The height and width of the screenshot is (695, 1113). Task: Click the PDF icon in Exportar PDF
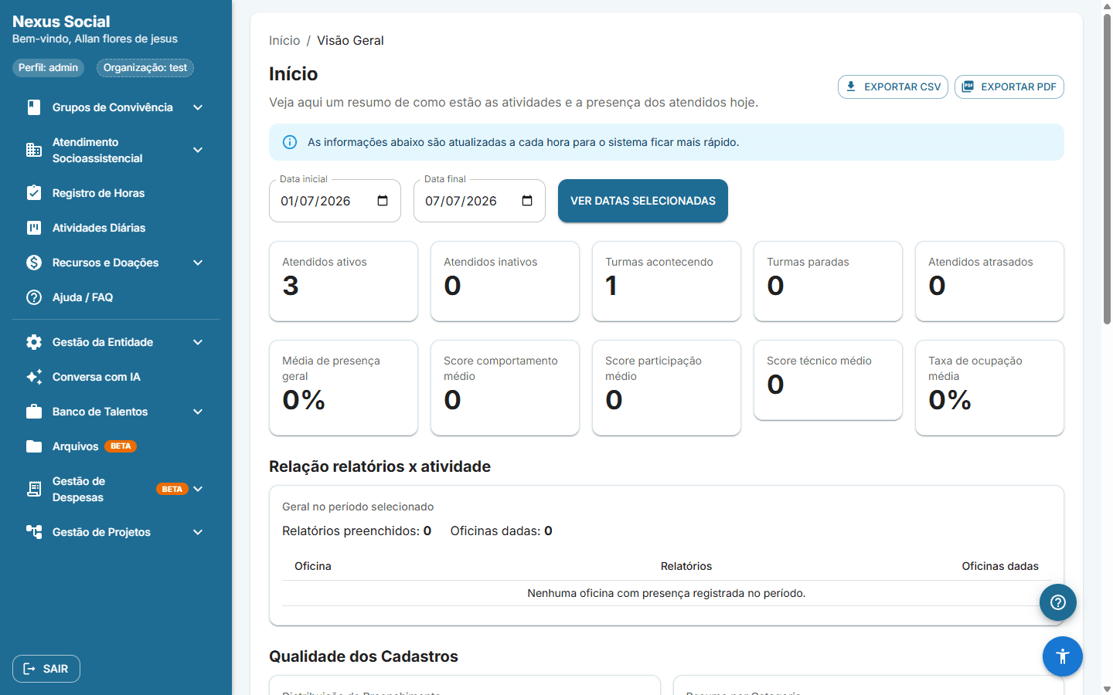(968, 86)
